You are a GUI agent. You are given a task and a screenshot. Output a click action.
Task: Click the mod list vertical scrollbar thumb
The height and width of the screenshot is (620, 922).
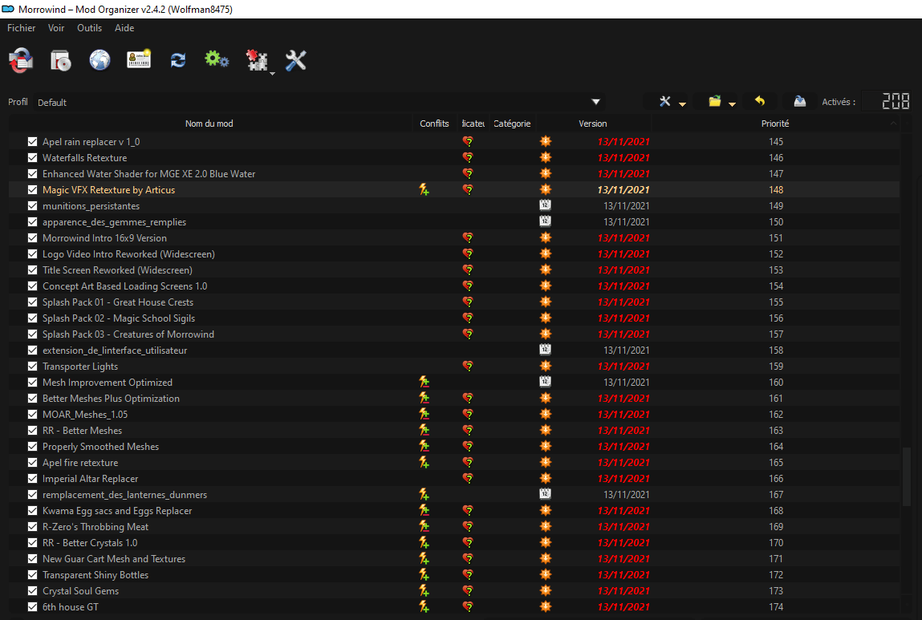coord(908,477)
